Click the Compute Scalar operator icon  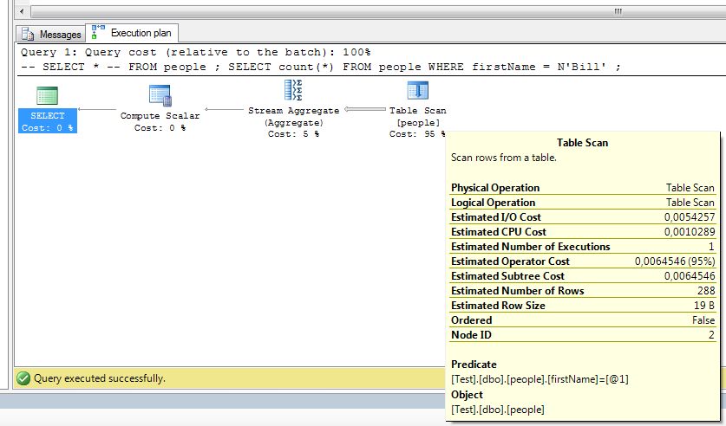(x=160, y=95)
